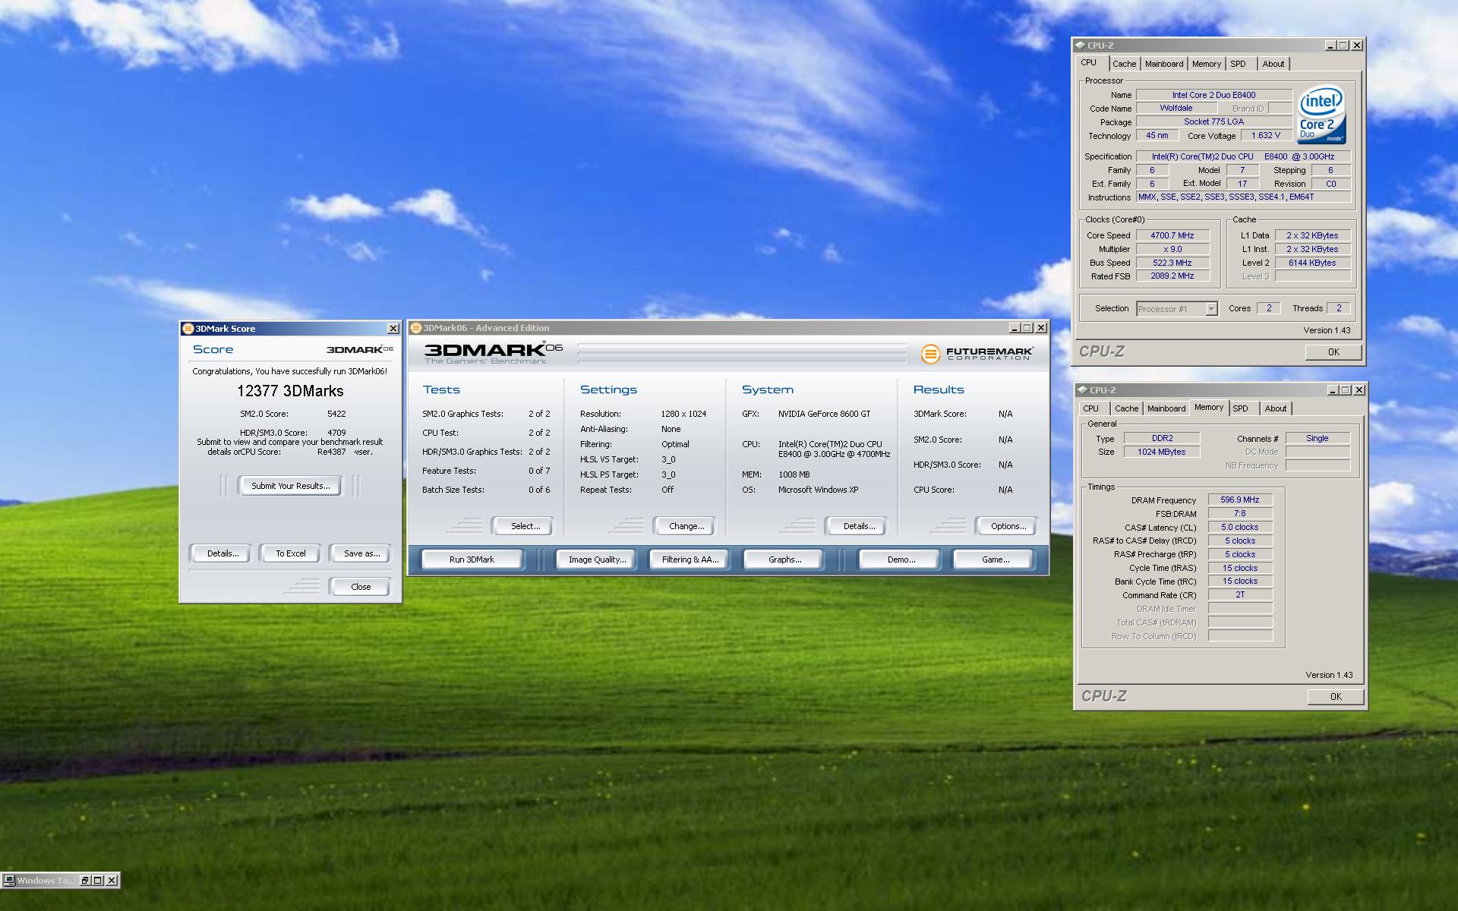The image size is (1458, 911).
Task: Click the 3DMark06 Advanced Edition title icon
Action: pyautogui.click(x=415, y=328)
